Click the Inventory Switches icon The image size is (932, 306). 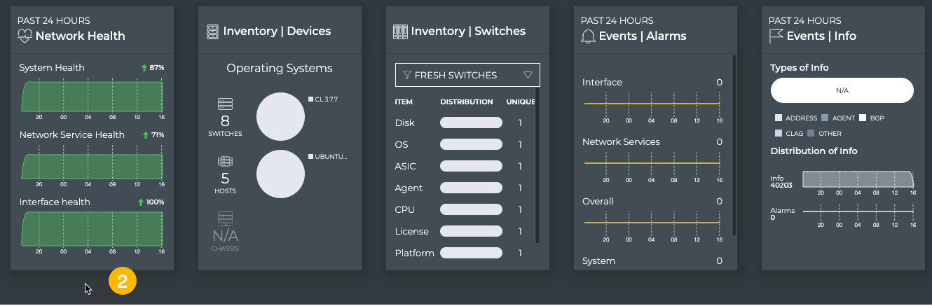click(400, 32)
